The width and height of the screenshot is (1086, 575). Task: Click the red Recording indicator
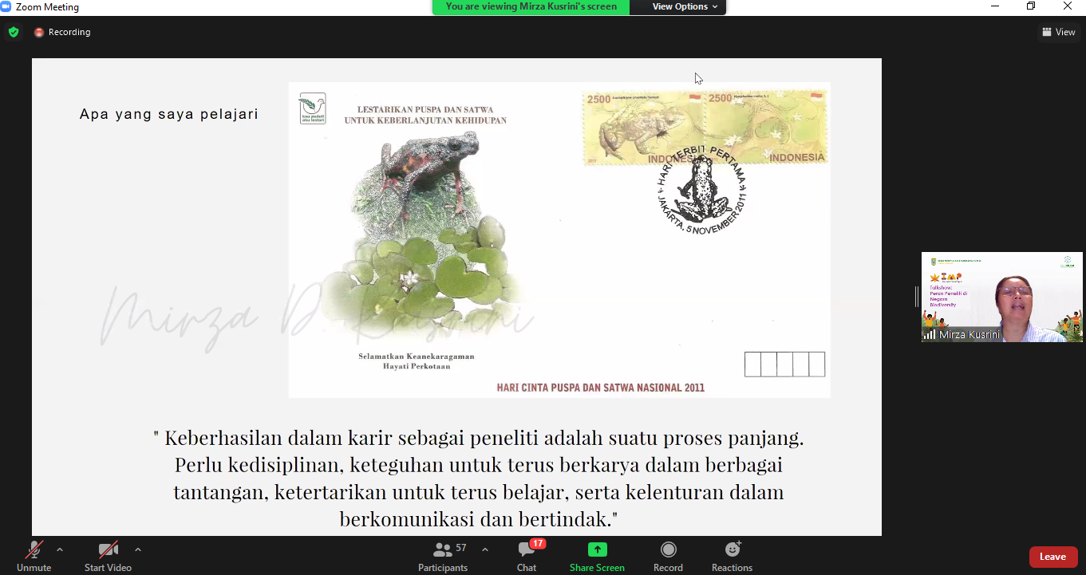(x=62, y=32)
